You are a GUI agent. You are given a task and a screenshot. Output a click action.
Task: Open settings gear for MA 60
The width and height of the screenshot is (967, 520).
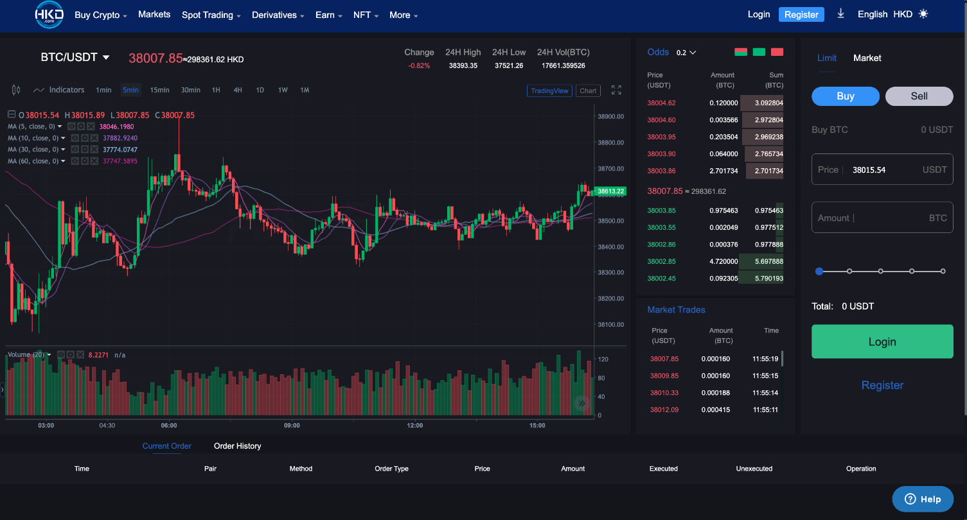85,161
